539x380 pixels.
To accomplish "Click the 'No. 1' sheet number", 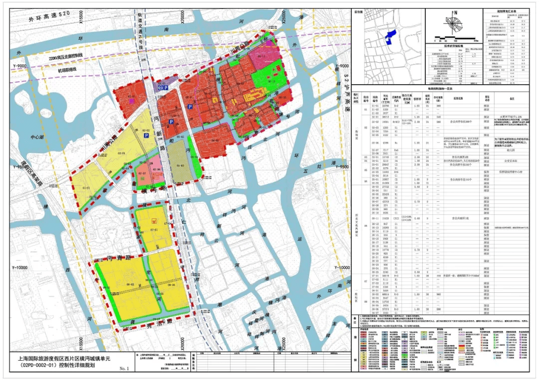I will pos(124,369).
